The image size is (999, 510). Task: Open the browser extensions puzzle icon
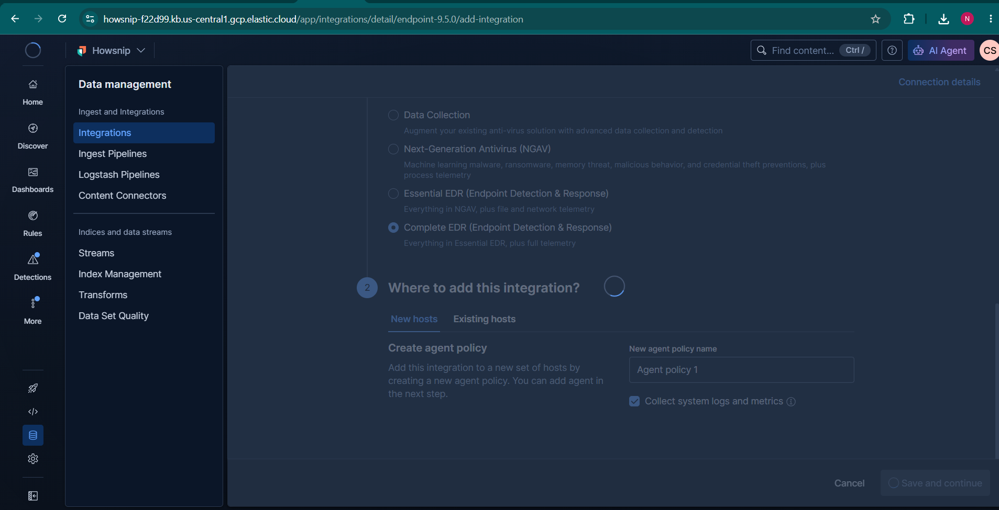click(909, 19)
